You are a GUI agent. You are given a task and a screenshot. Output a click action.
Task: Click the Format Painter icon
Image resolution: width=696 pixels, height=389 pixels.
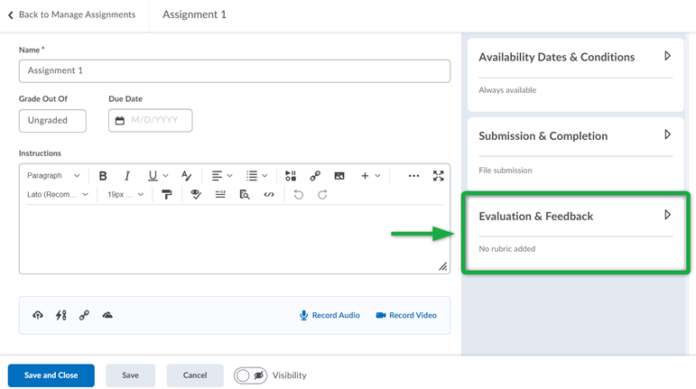(167, 195)
